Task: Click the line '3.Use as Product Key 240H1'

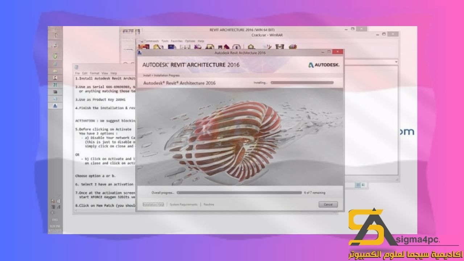Action: tap(101, 99)
